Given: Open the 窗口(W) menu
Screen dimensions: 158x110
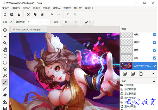Looking at the screenshot, I should 78,8.
